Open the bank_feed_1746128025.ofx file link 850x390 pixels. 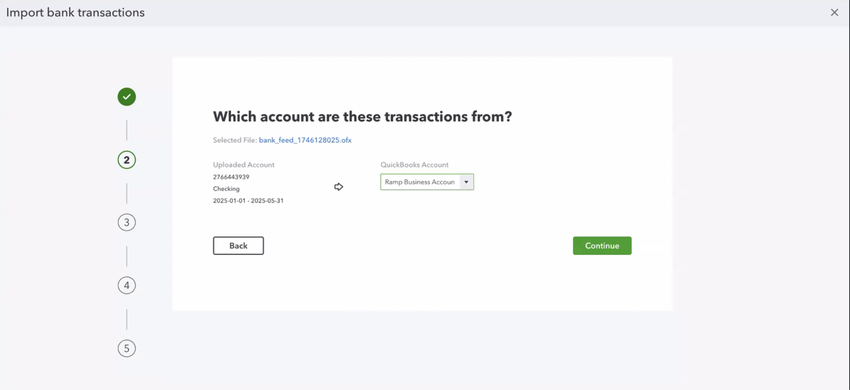[305, 140]
